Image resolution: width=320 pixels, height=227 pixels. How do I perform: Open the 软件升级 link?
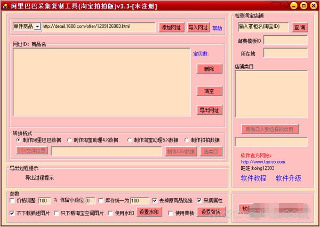click(x=289, y=178)
